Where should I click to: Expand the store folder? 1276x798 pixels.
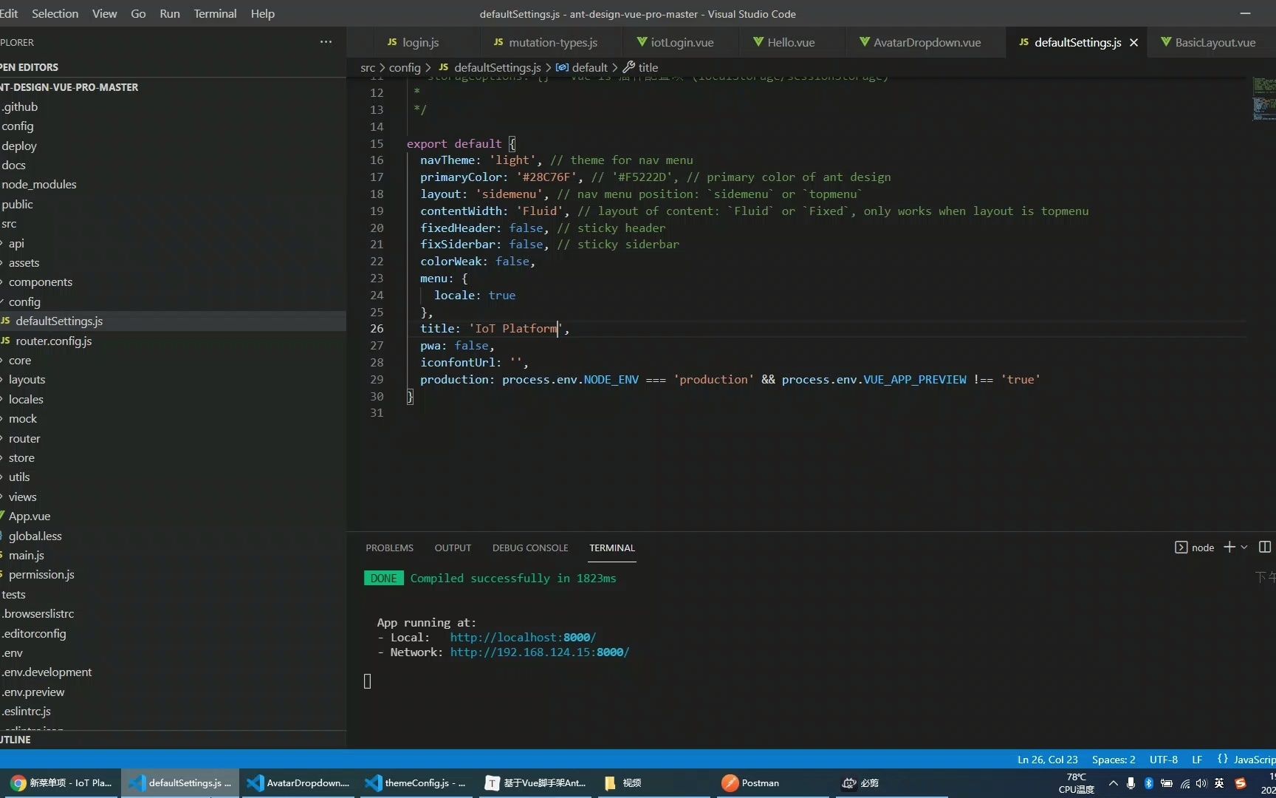(x=173, y=458)
